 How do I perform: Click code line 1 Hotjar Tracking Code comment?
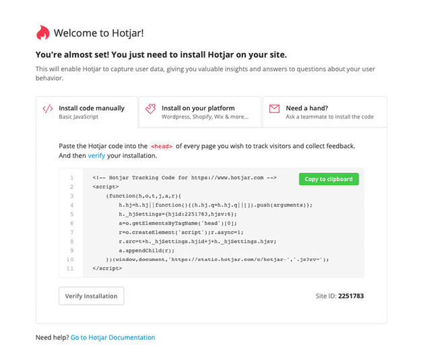[185, 178]
